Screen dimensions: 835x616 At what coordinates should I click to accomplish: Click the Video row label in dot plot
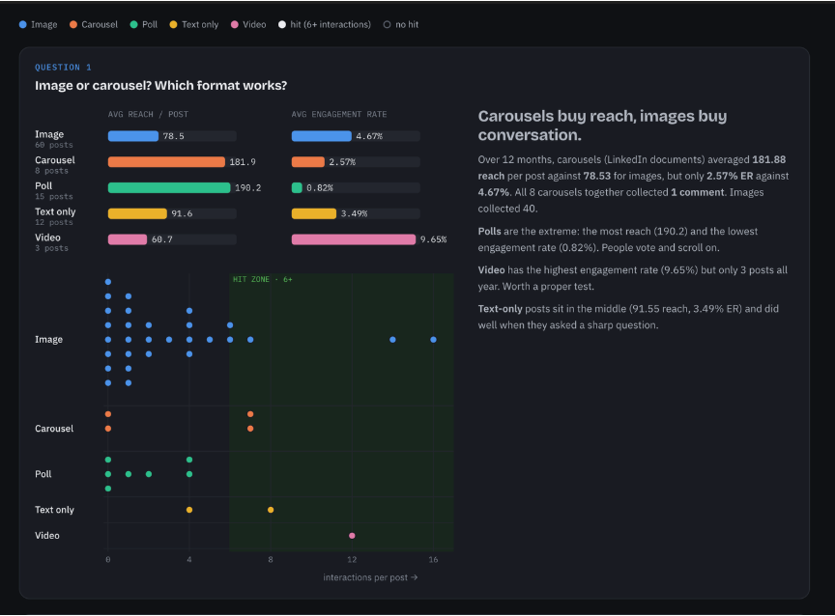click(x=47, y=536)
